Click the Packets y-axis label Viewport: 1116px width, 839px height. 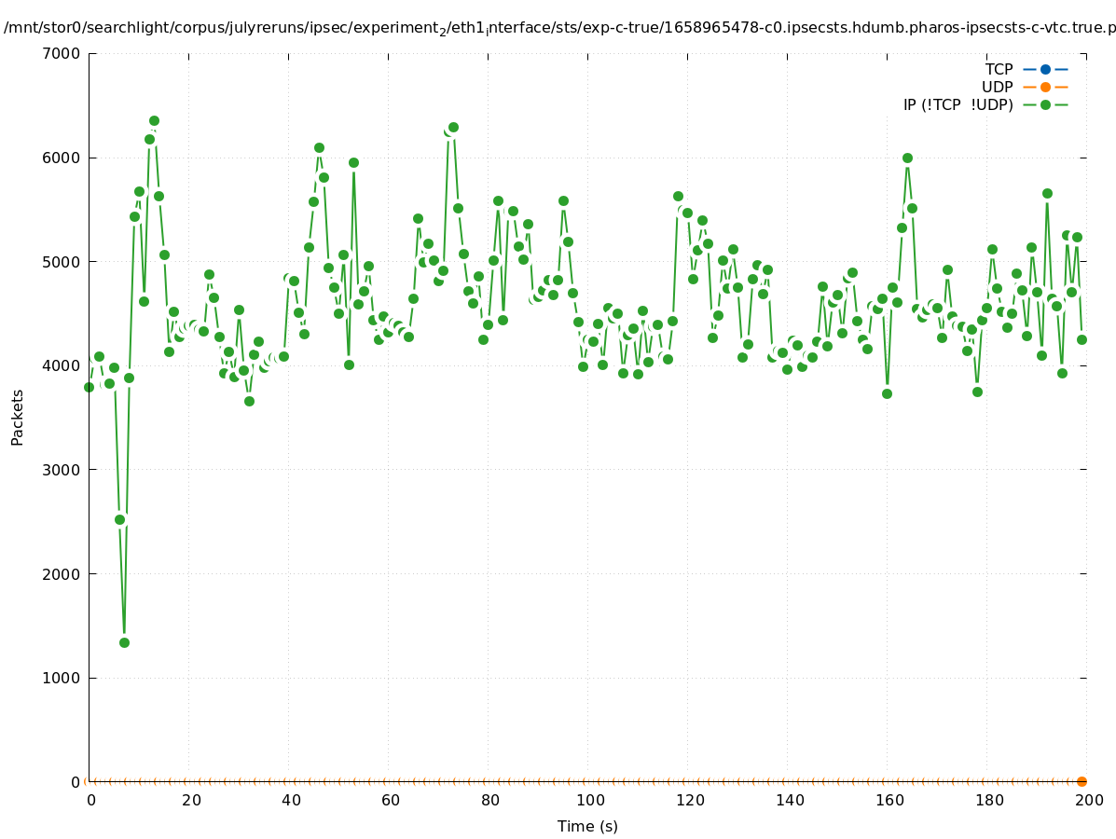18,418
